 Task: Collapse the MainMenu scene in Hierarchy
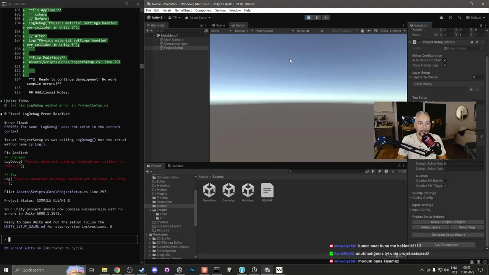click(x=154, y=36)
